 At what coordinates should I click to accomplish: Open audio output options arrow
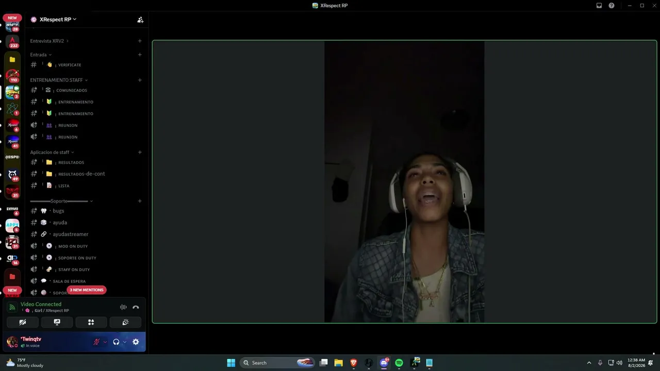click(125, 342)
